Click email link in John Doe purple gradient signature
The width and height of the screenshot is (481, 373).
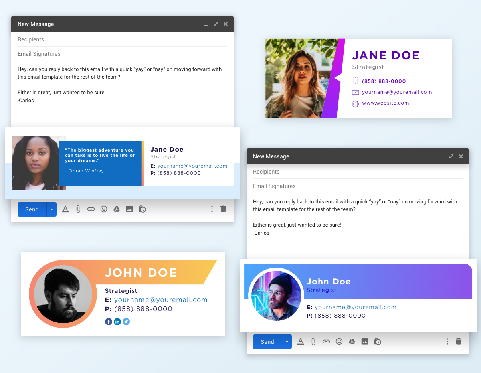pyautogui.click(x=356, y=307)
